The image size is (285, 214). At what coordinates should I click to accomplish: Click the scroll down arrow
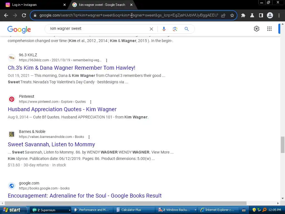(x=283, y=198)
